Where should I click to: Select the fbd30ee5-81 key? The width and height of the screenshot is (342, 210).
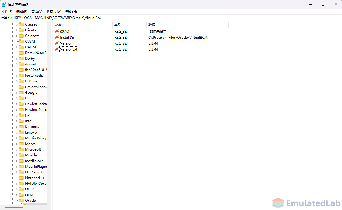pos(36,70)
